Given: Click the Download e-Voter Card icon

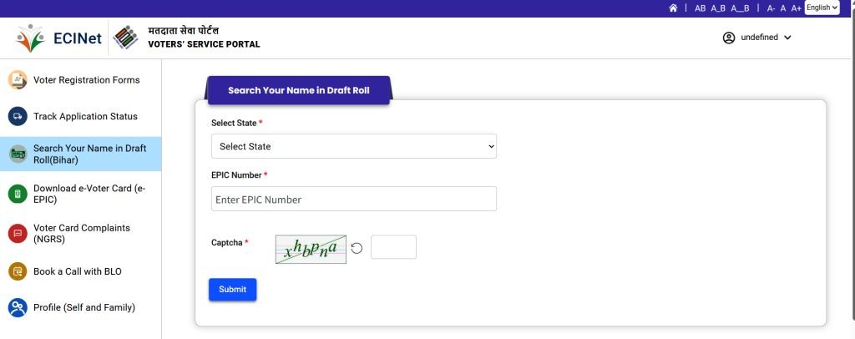Looking at the screenshot, I should pos(18,194).
